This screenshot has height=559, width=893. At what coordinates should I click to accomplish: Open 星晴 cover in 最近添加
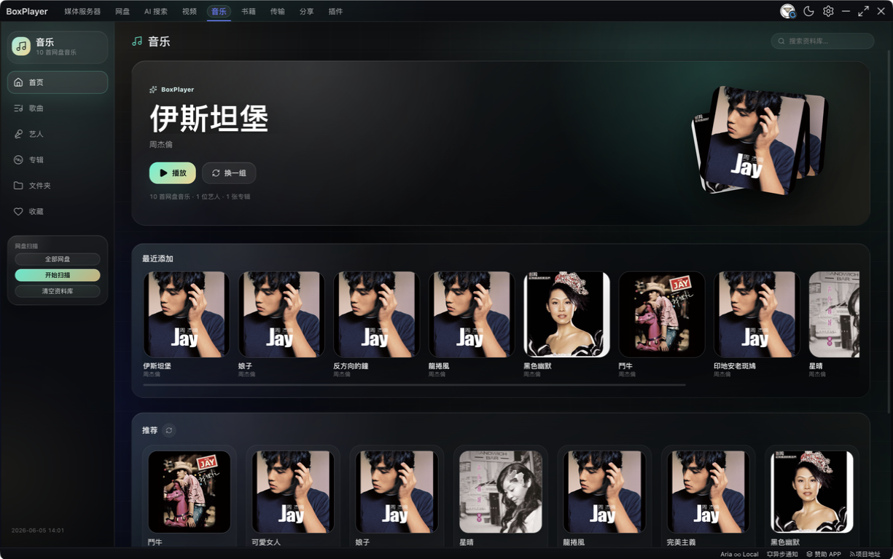pos(835,314)
